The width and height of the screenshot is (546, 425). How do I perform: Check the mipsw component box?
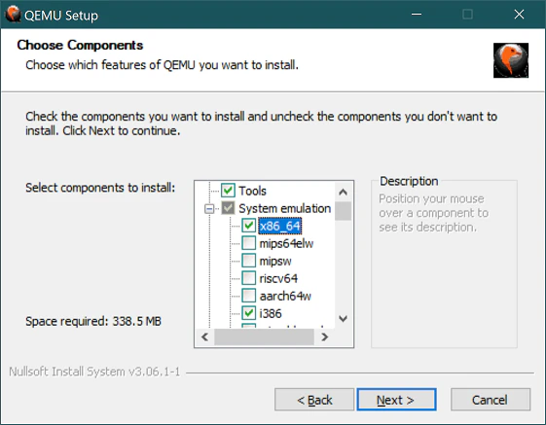point(248,261)
